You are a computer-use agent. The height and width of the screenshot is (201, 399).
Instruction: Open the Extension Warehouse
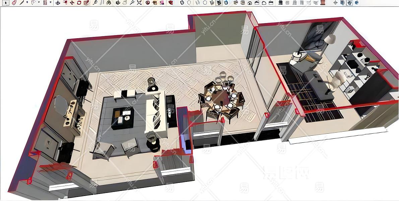coord(154,3)
